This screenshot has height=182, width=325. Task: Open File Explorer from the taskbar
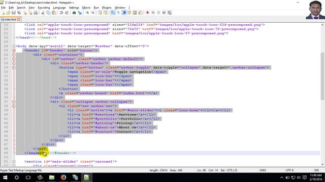point(52,177)
